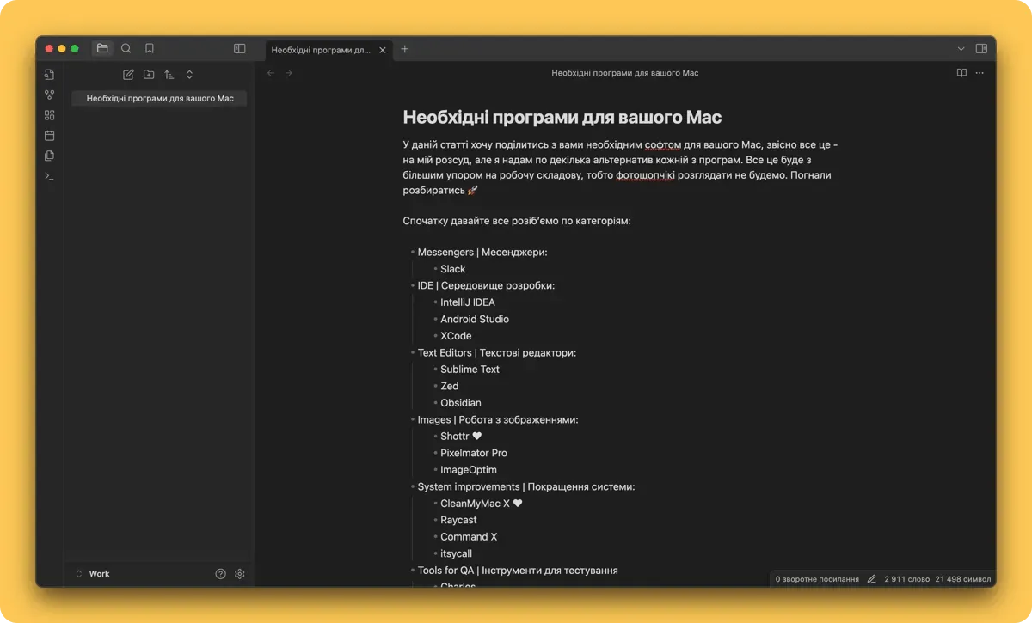
Task: Add a new tab with plus button
Action: pos(405,49)
